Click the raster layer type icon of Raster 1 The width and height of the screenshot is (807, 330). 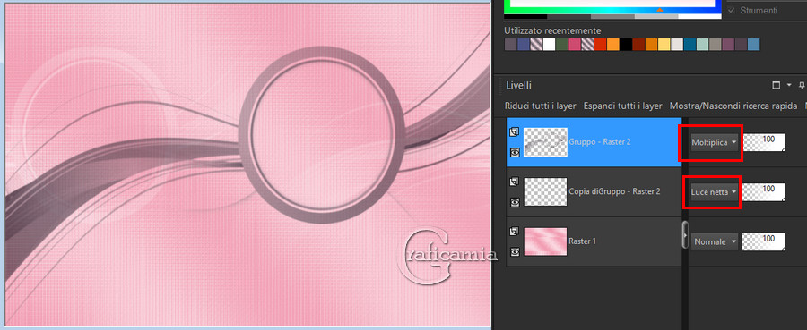pyautogui.click(x=515, y=232)
